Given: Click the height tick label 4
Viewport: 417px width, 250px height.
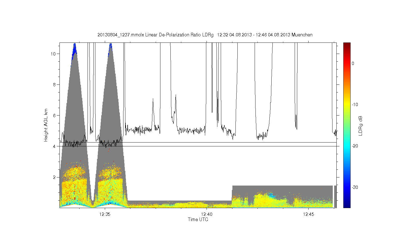Looking at the screenshot, I should click(x=54, y=146).
